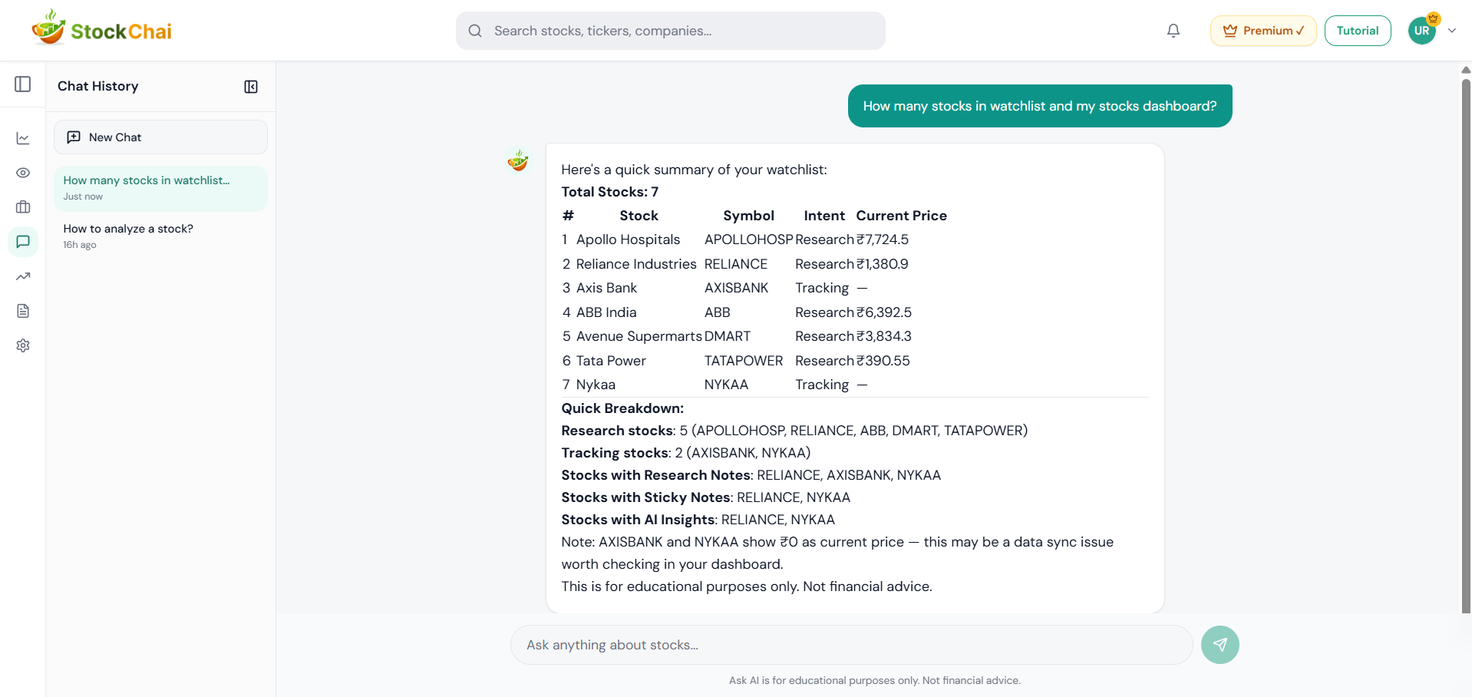This screenshot has width=1472, height=697.
Task: Select the chat bubble sidebar icon
Action: pos(23,242)
